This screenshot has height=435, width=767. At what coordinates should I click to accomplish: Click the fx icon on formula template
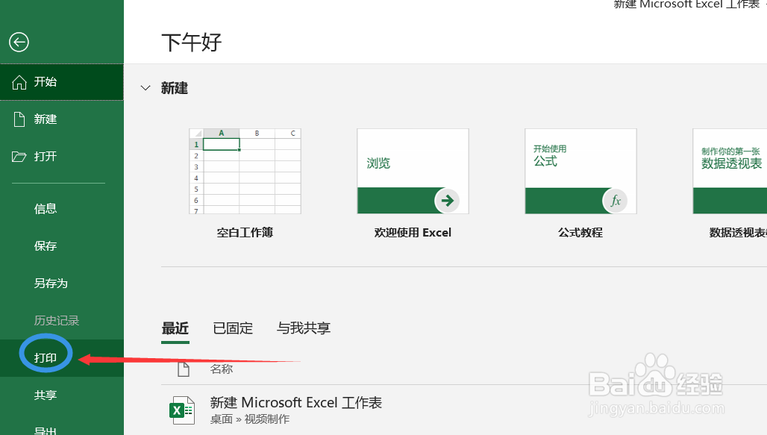[x=615, y=200]
